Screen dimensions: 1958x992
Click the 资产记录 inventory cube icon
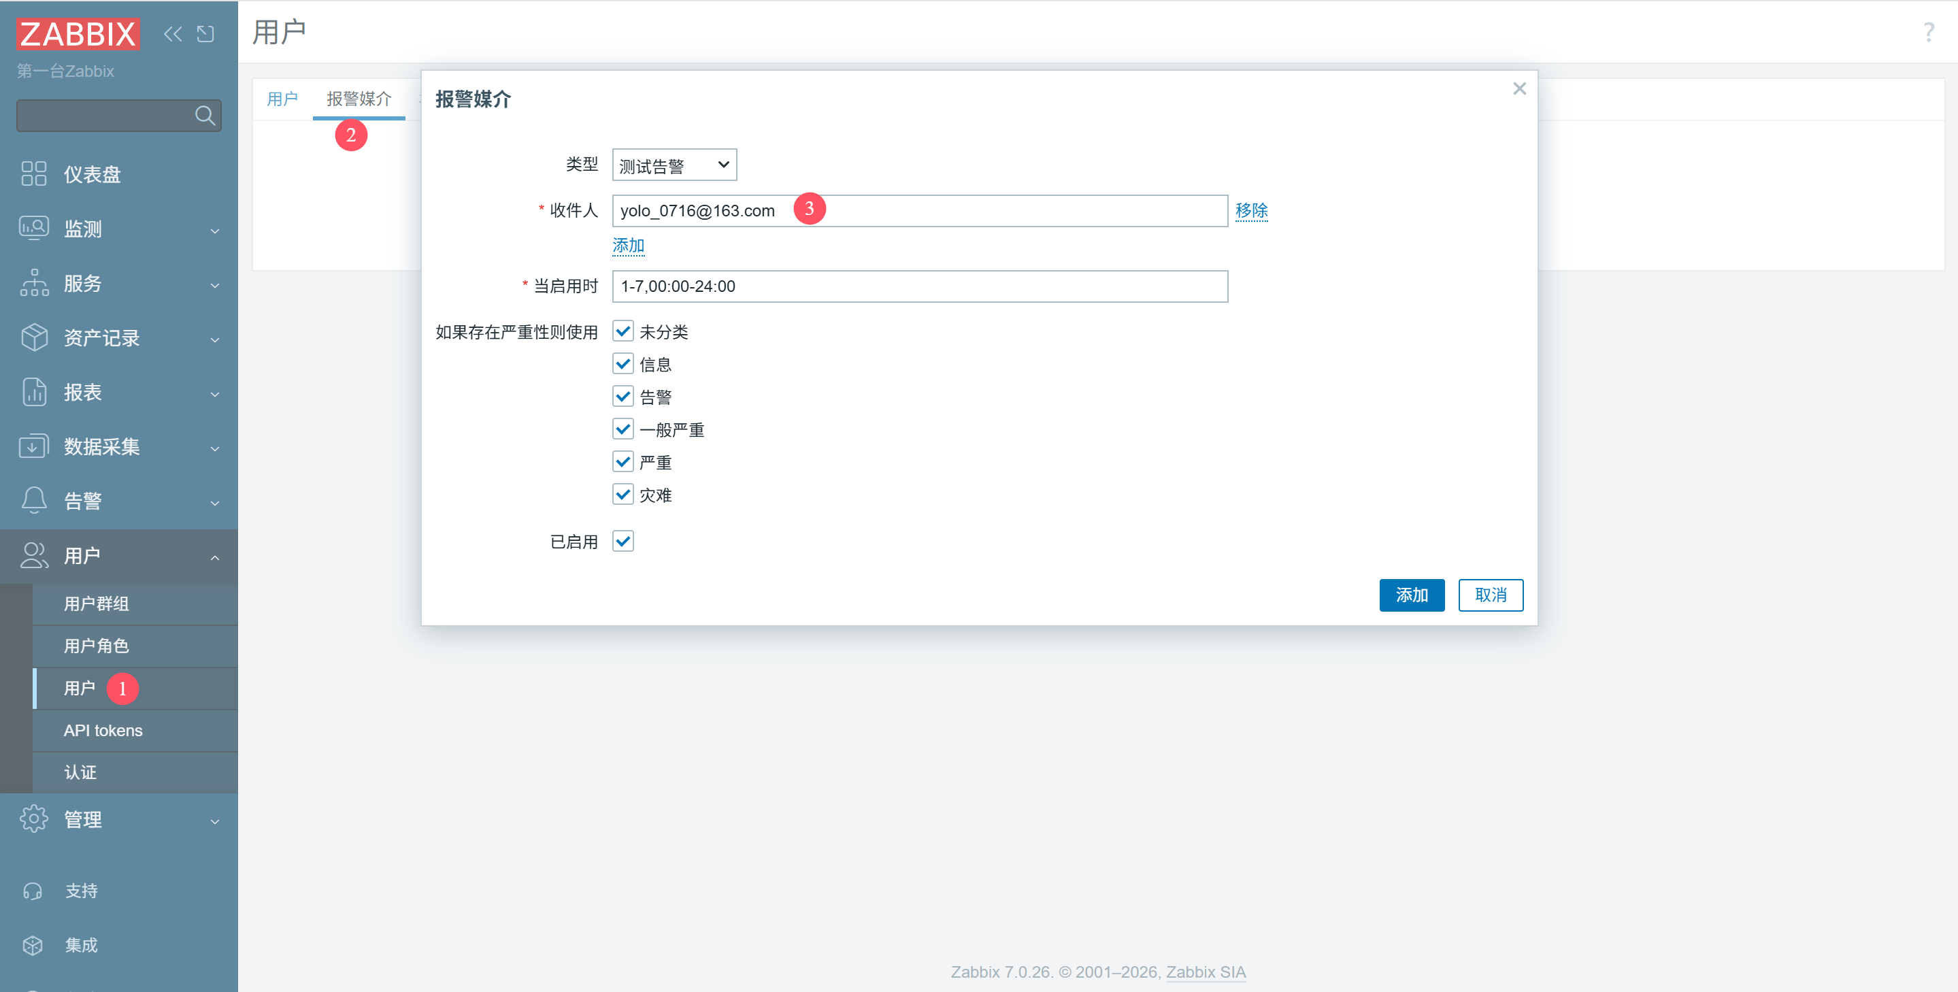[33, 337]
